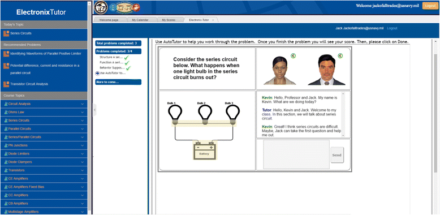This screenshot has height=215, width=440.
Task: Click Problems completed: 3/4 bar
Action: [x=118, y=51]
